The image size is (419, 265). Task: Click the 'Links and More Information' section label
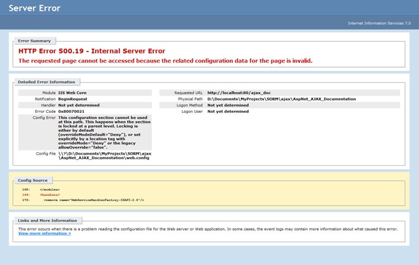[x=47, y=221]
